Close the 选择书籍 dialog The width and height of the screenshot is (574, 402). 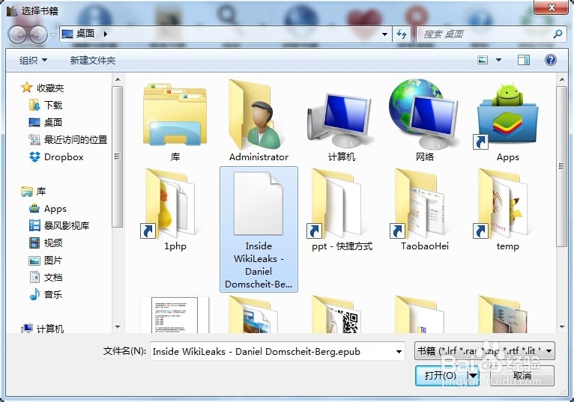[552, 7]
